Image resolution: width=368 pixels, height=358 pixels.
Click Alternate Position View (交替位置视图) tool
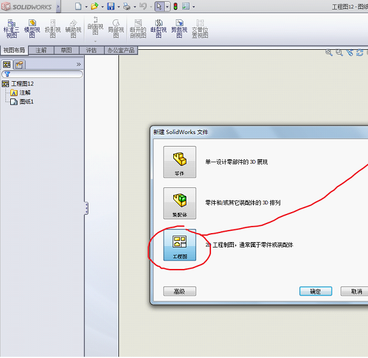(x=200, y=29)
